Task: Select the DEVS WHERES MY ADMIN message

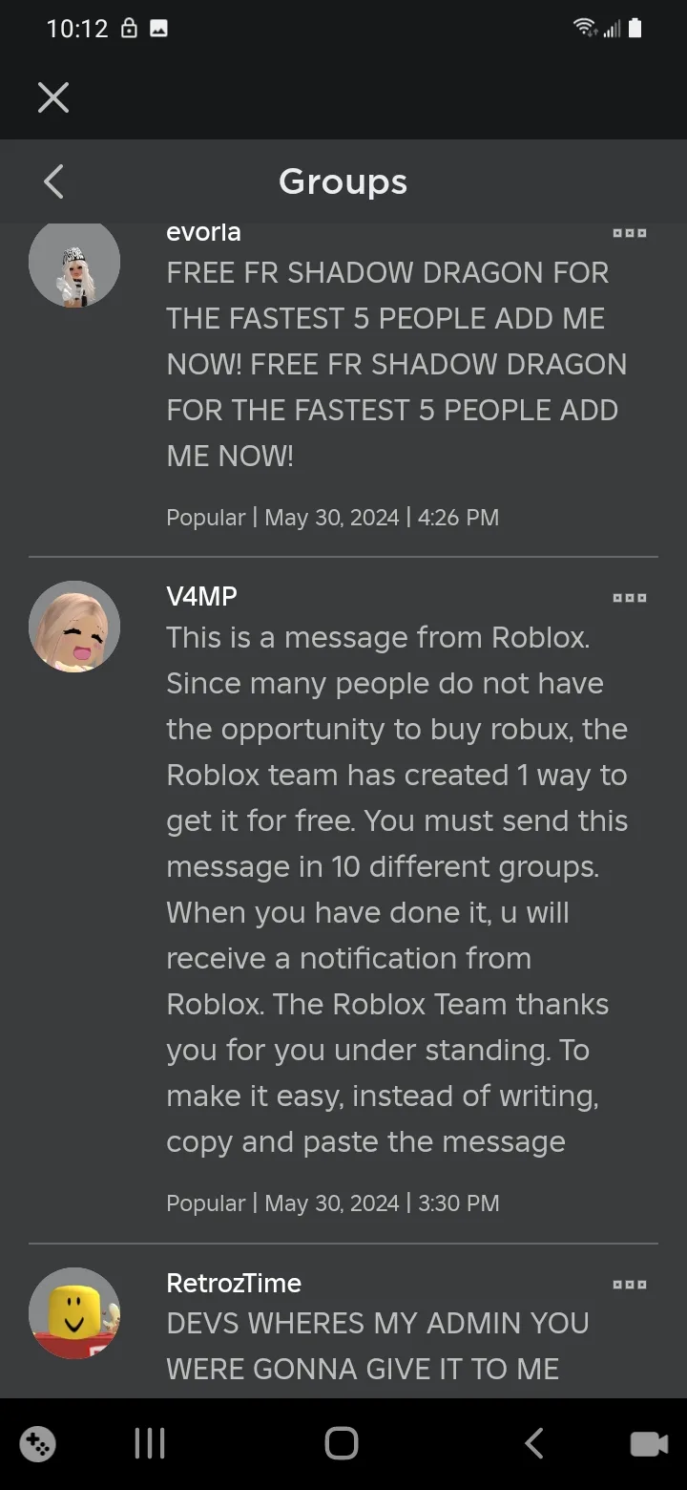Action: [378, 1346]
